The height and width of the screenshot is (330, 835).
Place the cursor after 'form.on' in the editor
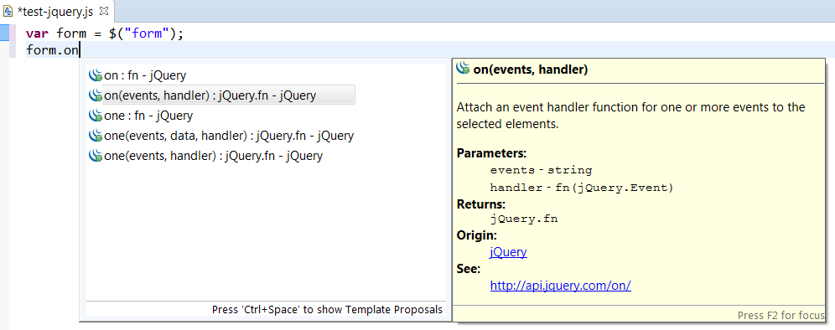pos(80,51)
